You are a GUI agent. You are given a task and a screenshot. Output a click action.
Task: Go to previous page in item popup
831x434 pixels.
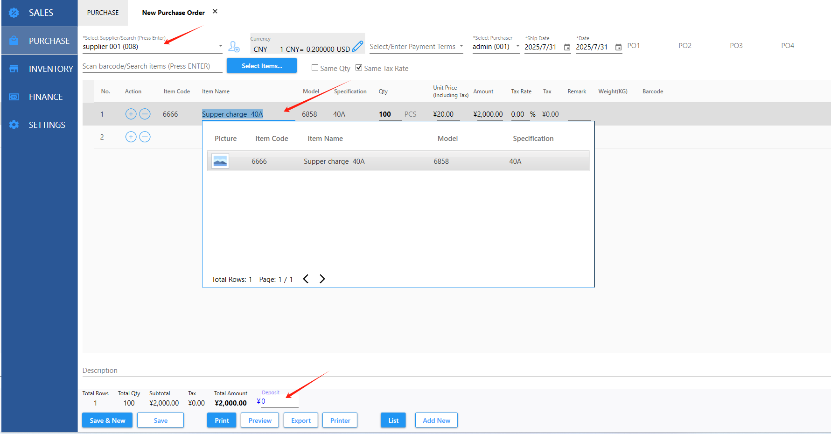point(306,279)
